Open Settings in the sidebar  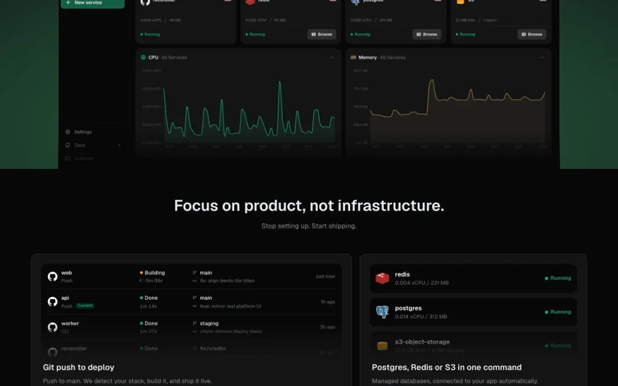point(83,132)
